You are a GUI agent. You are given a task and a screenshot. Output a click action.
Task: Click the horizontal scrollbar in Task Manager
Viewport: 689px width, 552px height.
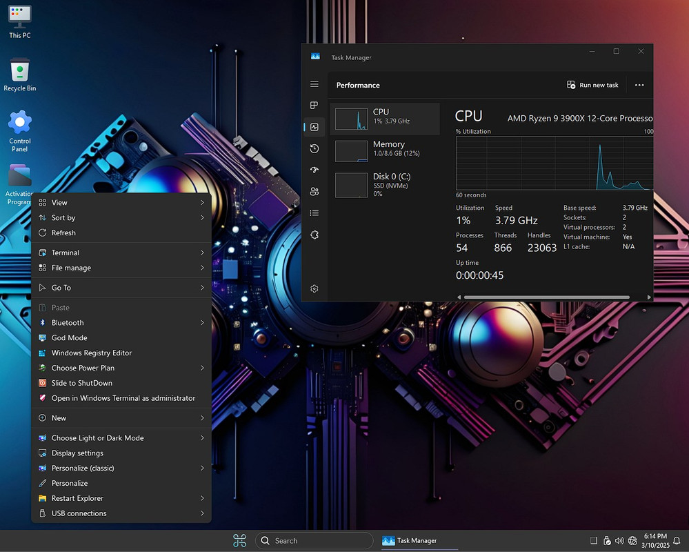coord(547,297)
